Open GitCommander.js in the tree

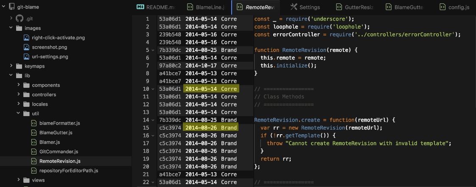click(x=59, y=152)
